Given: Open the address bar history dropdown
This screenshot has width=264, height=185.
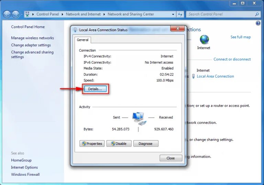Looking at the screenshot, I should tap(173, 14).
